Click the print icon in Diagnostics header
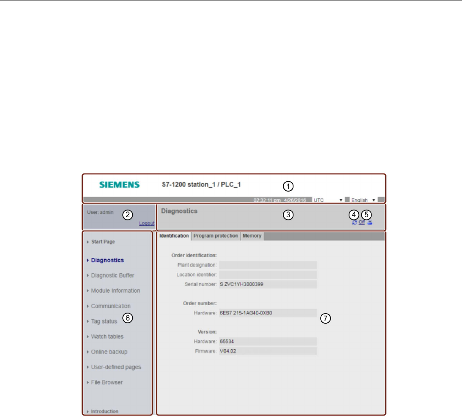 370,222
